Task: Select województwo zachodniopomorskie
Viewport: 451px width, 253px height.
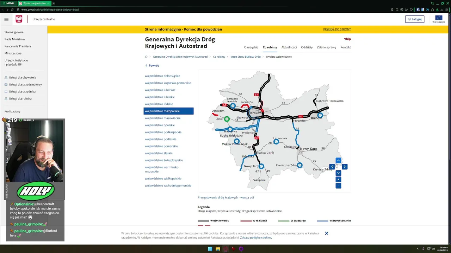Action: (168, 186)
